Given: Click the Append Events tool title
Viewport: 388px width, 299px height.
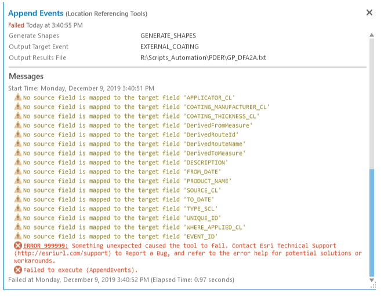Looking at the screenshot, I should tap(35, 13).
